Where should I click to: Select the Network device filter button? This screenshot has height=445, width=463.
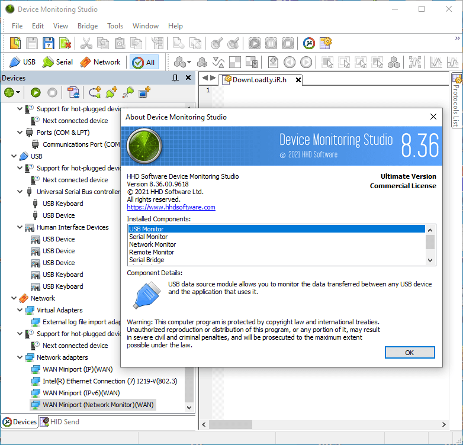pos(99,62)
